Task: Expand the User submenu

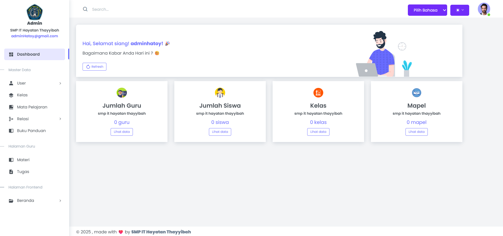Action: (35, 83)
